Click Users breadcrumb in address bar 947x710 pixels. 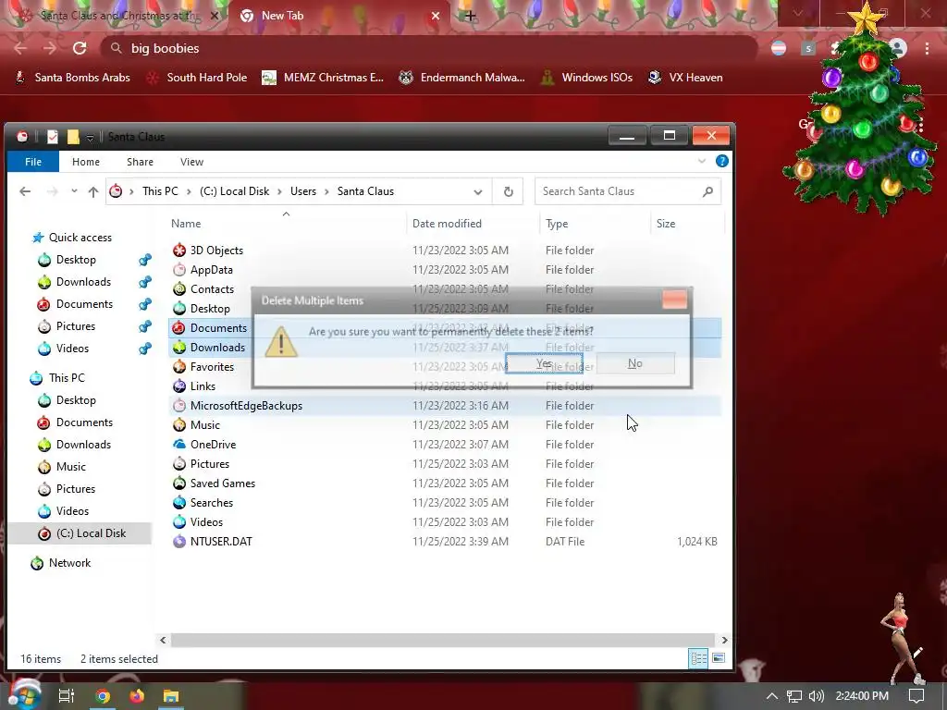303,191
